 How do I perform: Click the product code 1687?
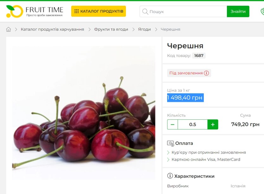[199, 56]
